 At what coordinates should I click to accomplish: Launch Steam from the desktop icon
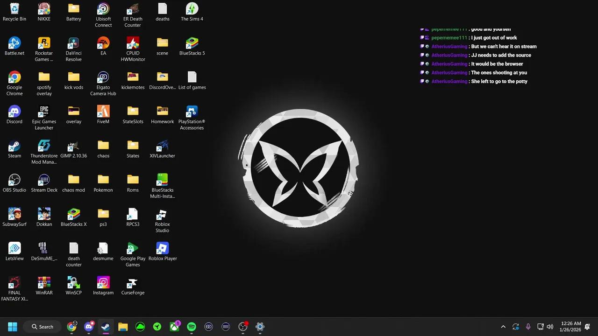coord(14,146)
